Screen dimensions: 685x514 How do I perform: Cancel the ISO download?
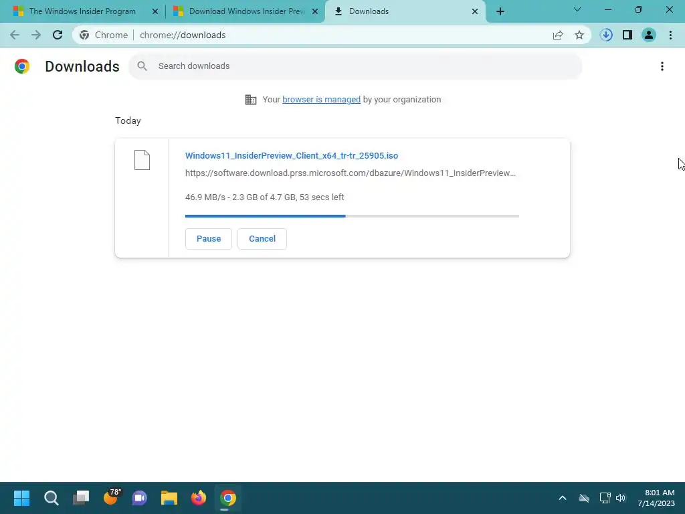pyautogui.click(x=262, y=239)
